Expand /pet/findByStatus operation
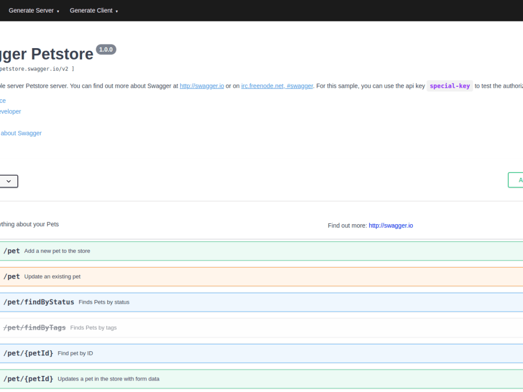Viewport: 523px width, 392px height. pyautogui.click(x=261, y=302)
